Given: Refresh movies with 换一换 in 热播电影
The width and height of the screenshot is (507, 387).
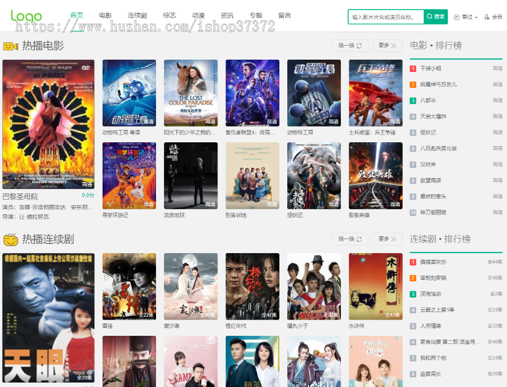Looking at the screenshot, I should coord(350,46).
